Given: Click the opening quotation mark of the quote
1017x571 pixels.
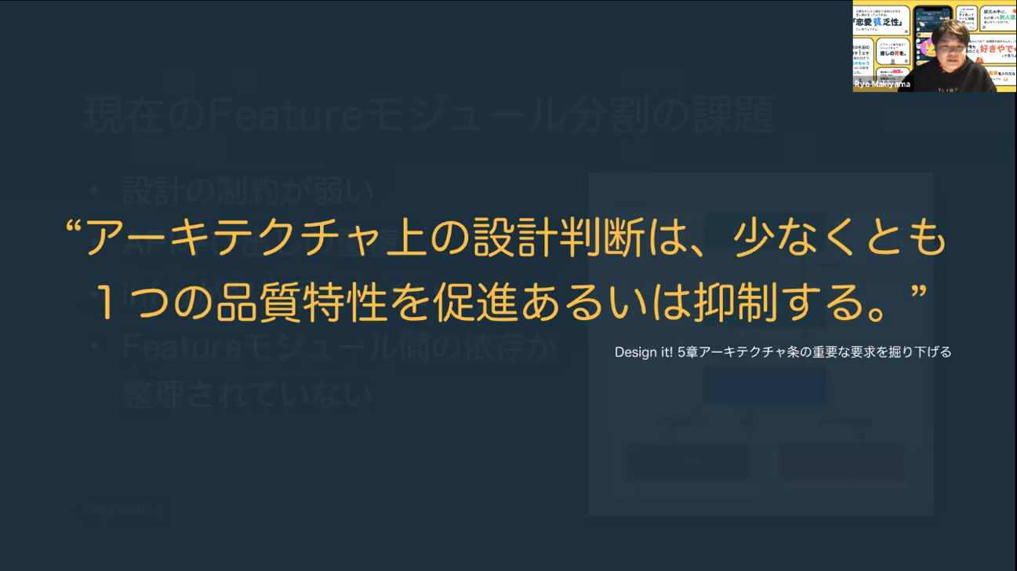Looking at the screenshot, I should tap(75, 232).
